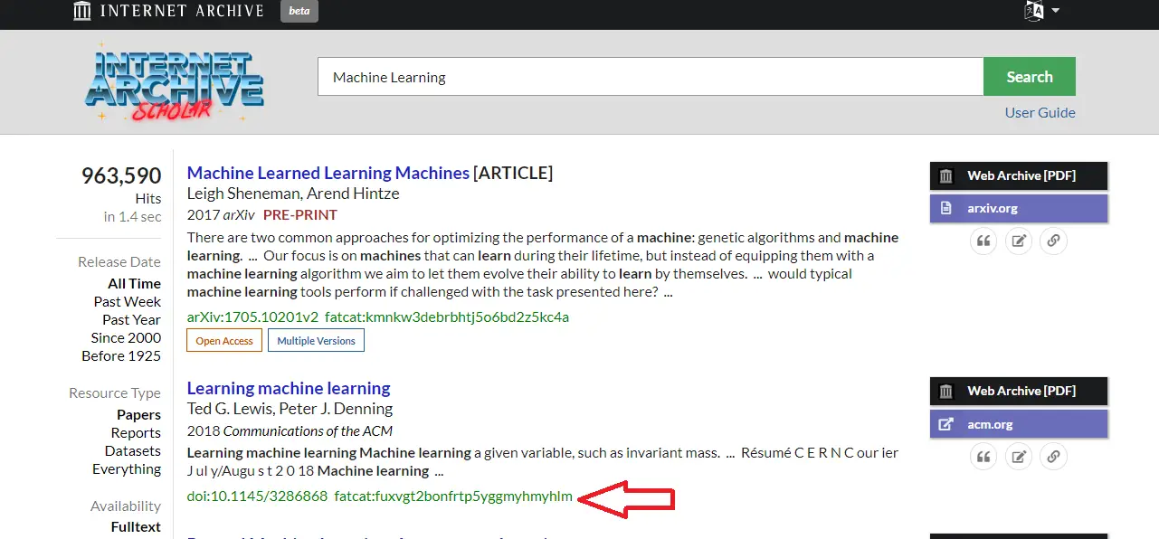Click archive icon in second Web Archive button
The width and height of the screenshot is (1159, 539).
point(945,391)
